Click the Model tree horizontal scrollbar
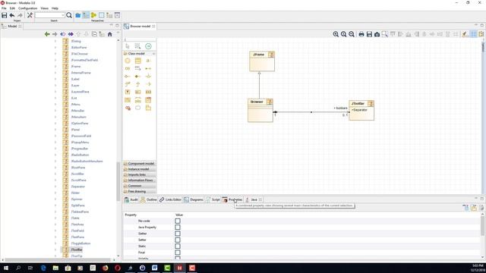 tap(58, 260)
